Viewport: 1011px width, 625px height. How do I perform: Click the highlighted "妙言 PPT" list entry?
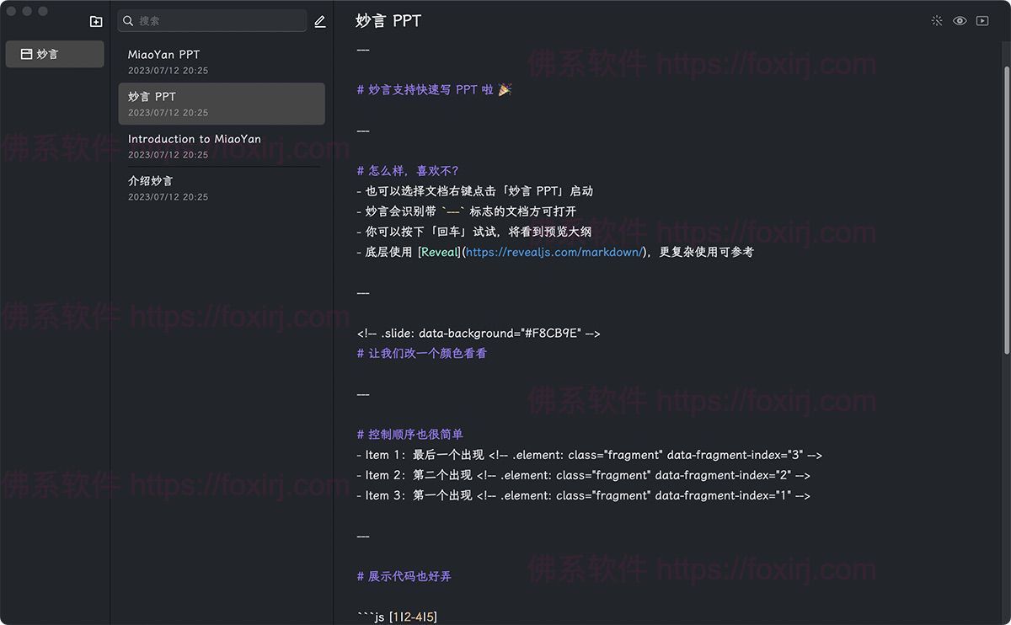222,103
